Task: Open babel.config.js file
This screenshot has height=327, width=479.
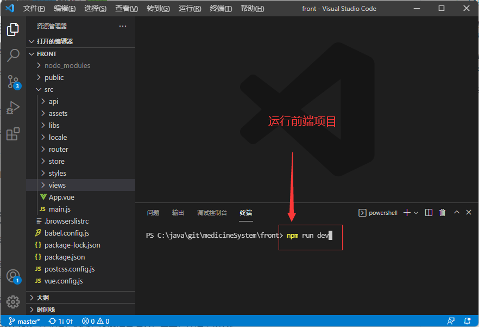Action: pyautogui.click(x=80, y=233)
